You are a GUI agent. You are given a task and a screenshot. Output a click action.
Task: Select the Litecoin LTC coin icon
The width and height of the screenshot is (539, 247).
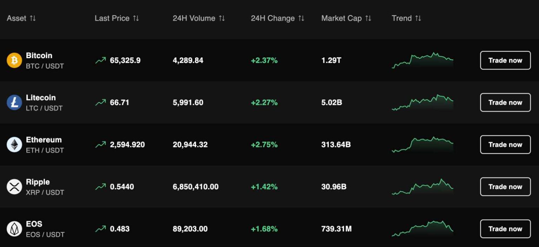click(14, 102)
